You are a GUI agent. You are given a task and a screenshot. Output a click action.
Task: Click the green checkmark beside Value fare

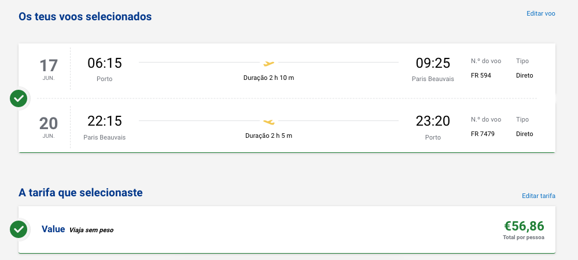19,229
